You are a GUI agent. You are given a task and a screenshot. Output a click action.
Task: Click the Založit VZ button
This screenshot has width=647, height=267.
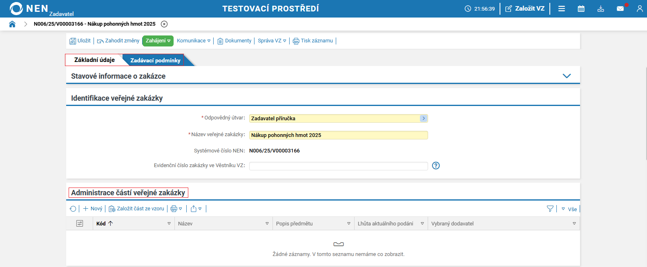525,9
